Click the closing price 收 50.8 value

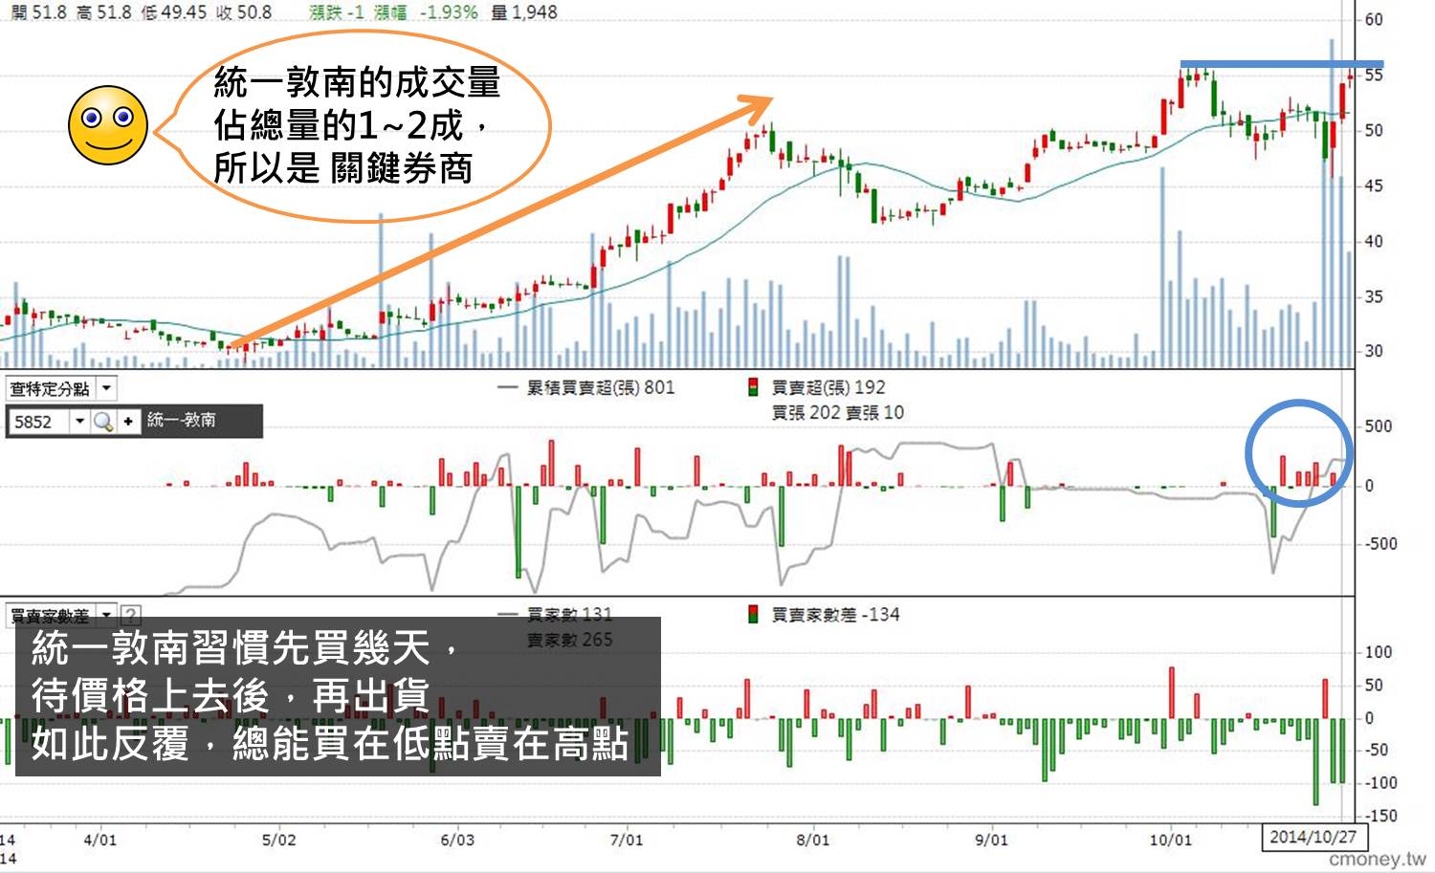pyautogui.click(x=243, y=12)
